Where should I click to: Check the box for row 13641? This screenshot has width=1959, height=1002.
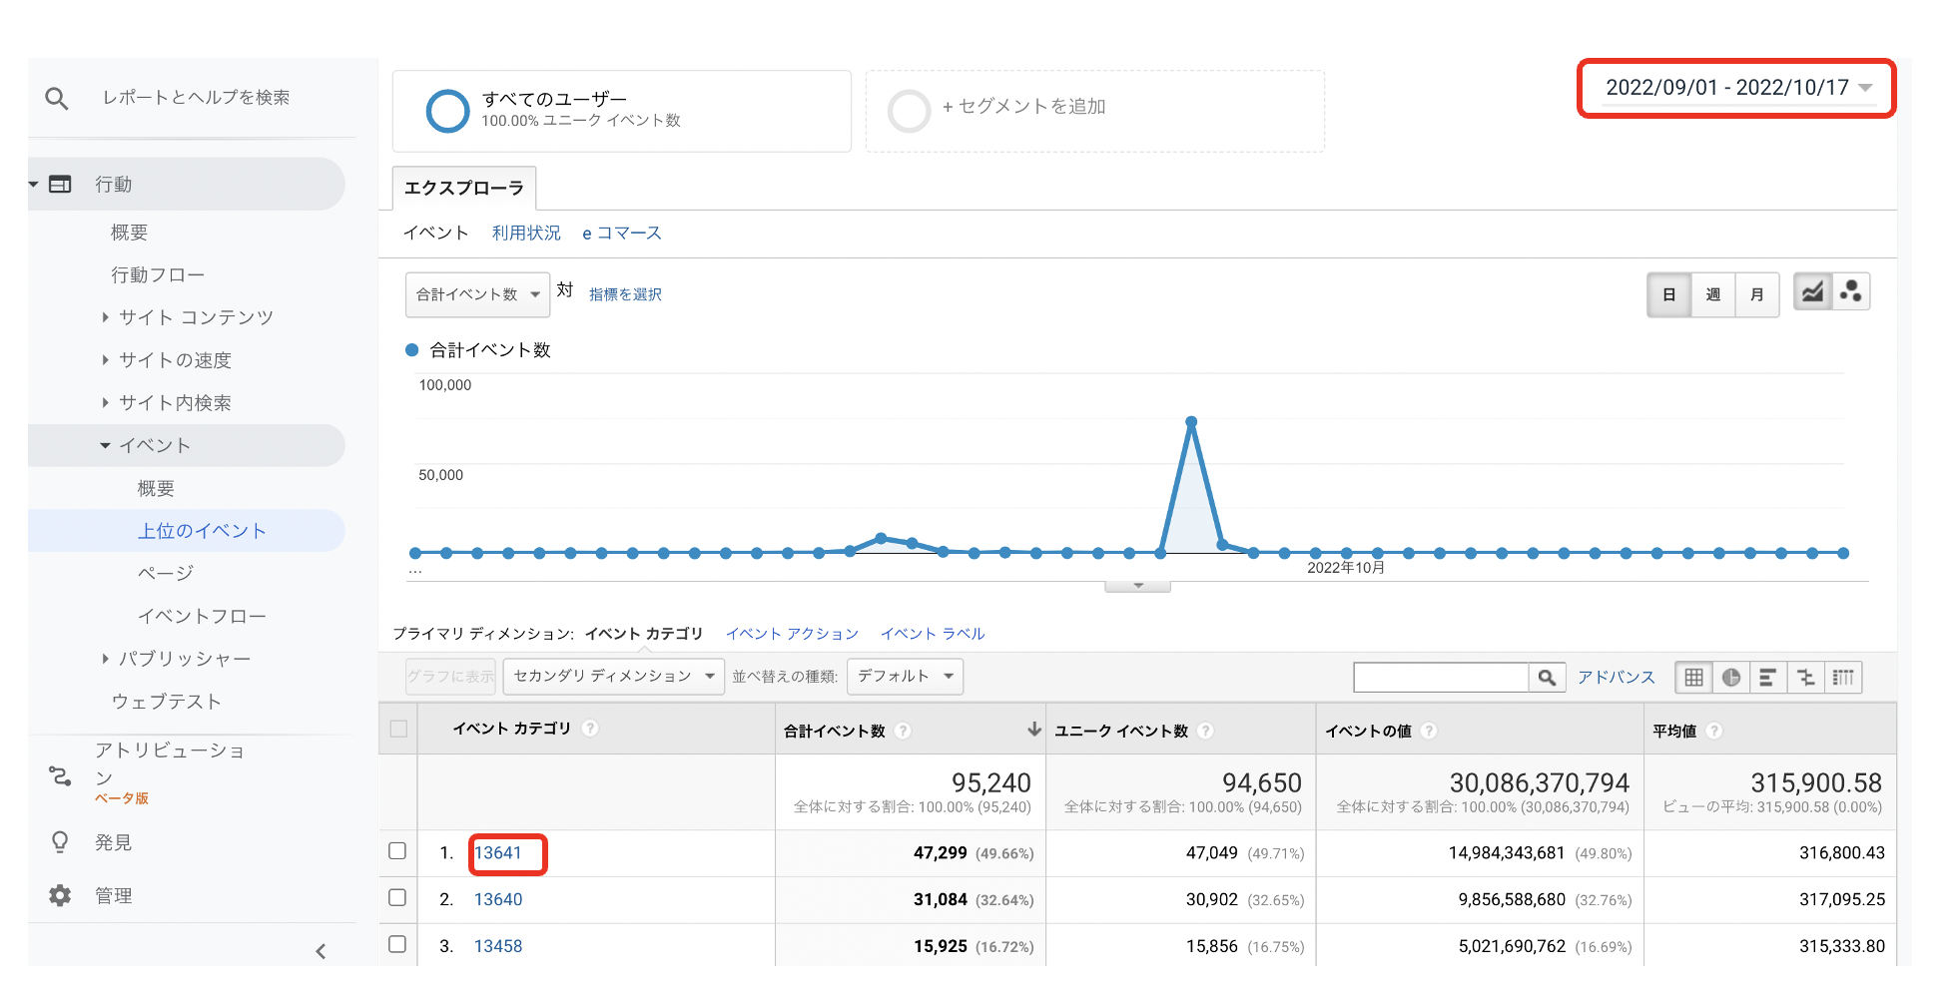click(x=397, y=851)
